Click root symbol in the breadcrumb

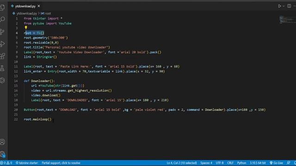48,13
